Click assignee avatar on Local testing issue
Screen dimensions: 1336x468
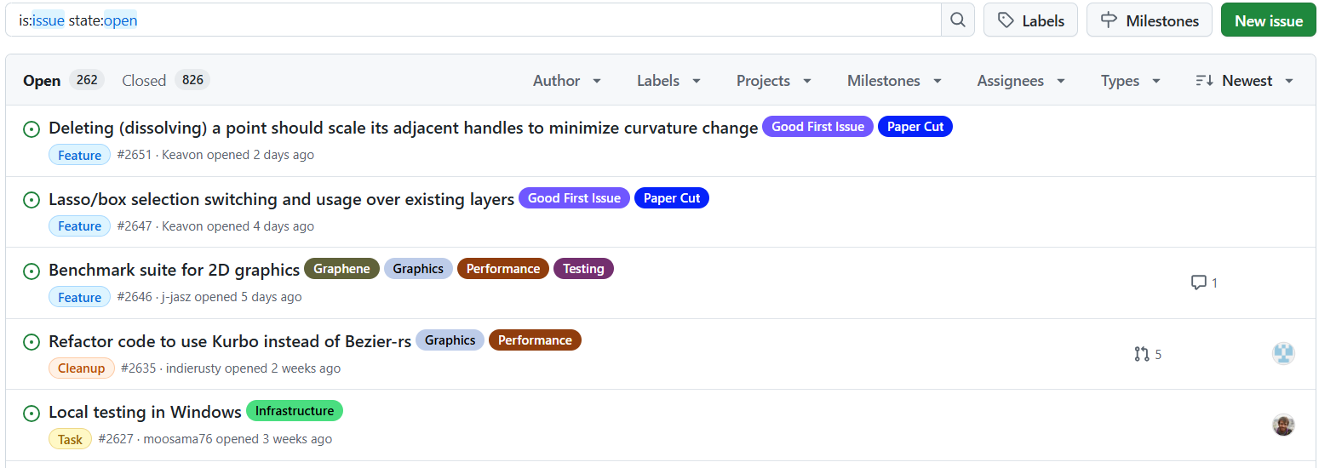pos(1283,425)
